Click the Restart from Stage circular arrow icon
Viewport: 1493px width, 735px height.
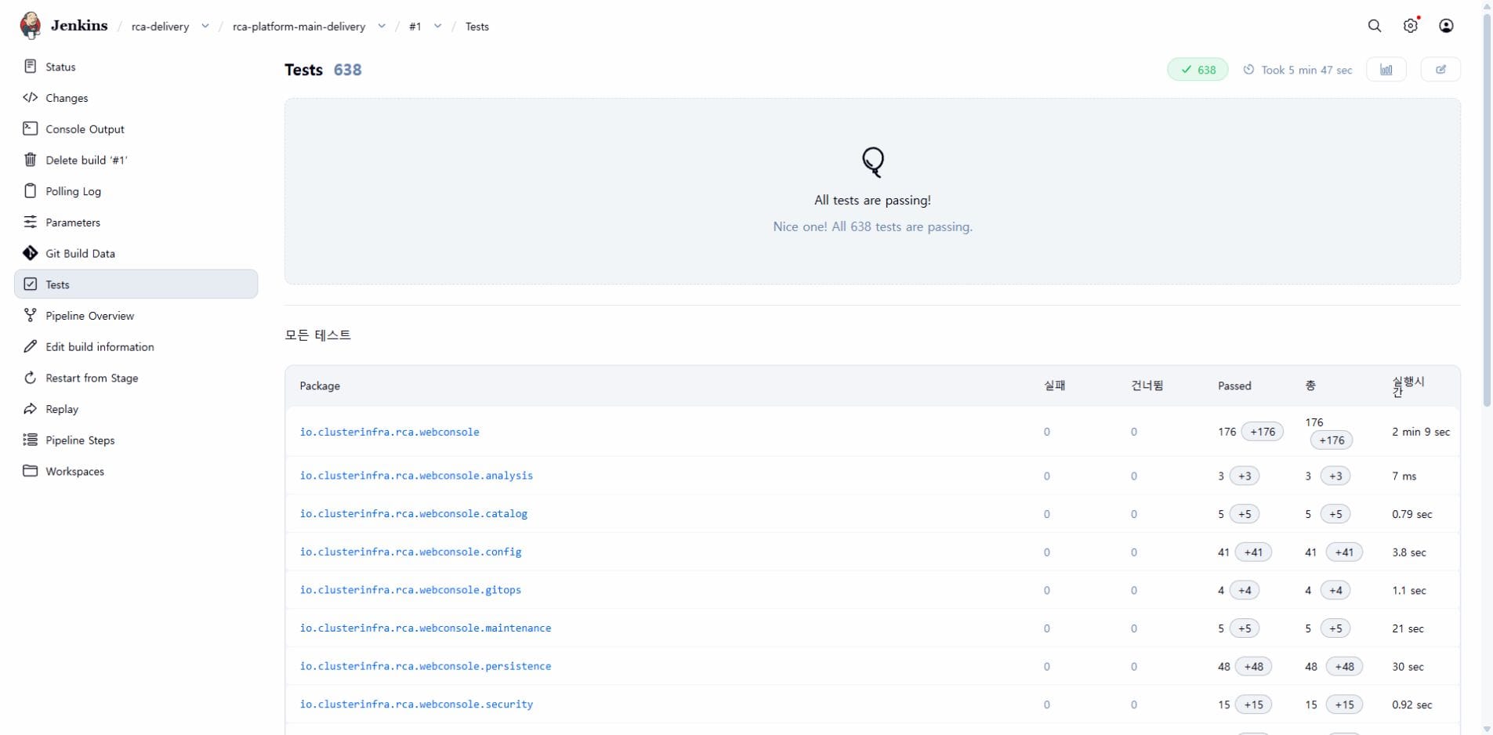pos(31,378)
